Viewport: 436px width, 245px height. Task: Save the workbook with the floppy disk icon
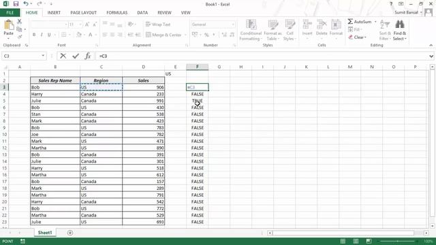16,4
